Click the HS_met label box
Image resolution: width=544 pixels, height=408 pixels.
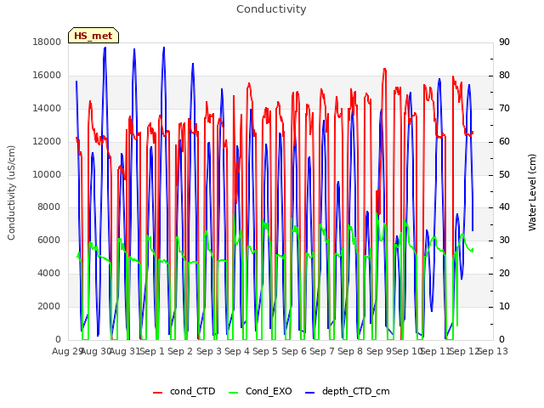click(x=93, y=36)
